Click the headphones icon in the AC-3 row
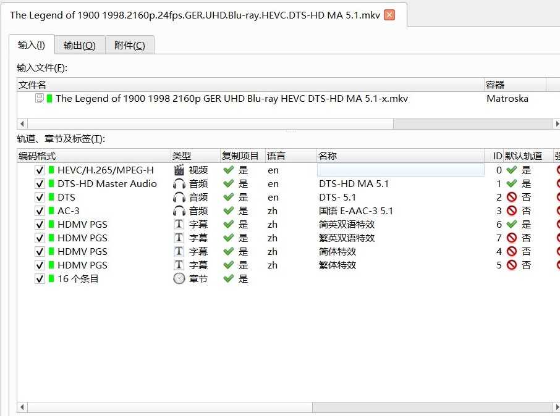 (x=179, y=211)
